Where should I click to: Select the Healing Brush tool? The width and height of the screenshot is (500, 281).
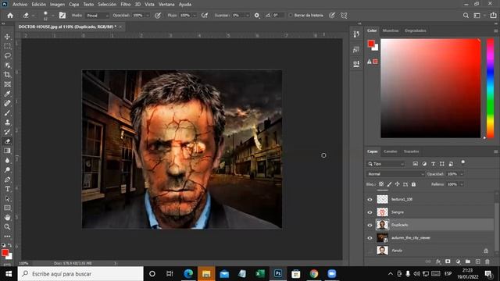pos(7,103)
